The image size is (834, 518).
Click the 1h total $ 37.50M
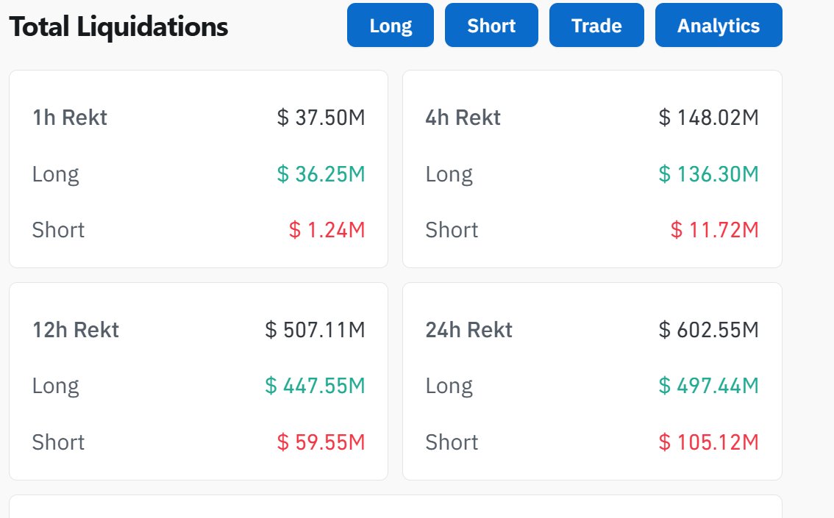click(x=321, y=118)
